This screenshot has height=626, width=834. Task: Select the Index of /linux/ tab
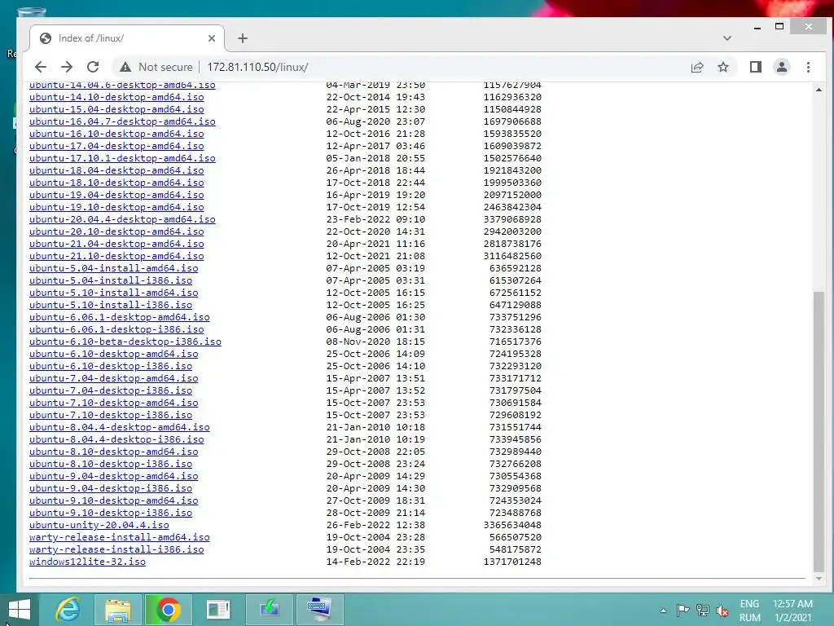coord(127,38)
